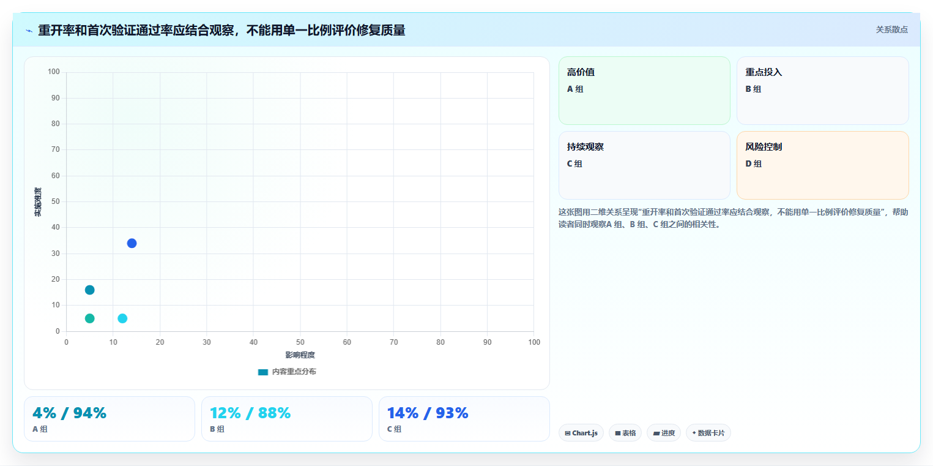Click the 4% / 94% A 组 stat card

click(110, 419)
